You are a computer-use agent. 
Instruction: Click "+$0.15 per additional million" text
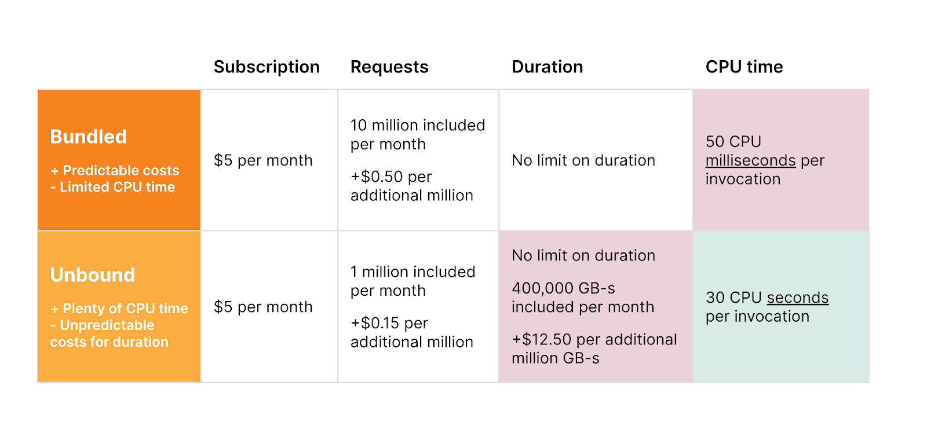[411, 332]
